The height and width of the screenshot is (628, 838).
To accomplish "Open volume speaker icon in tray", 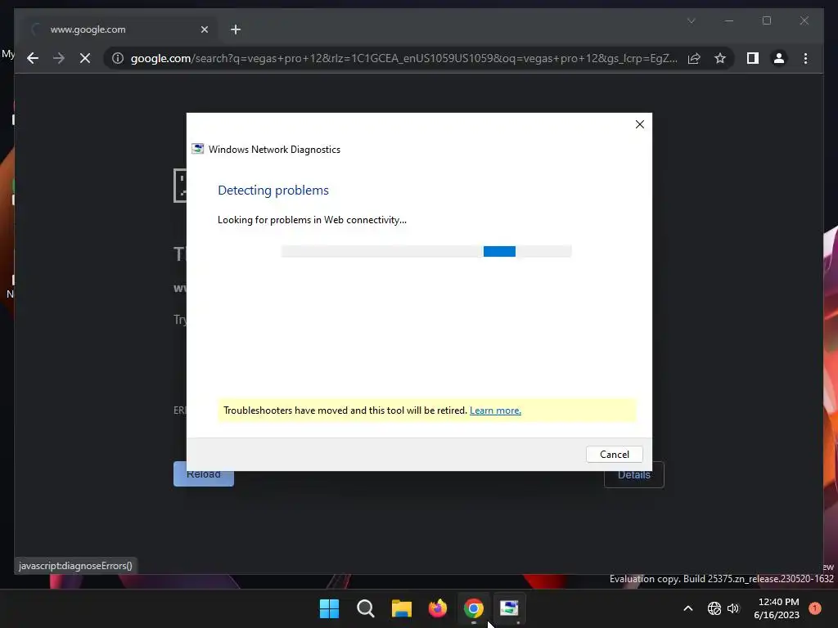I will (733, 608).
